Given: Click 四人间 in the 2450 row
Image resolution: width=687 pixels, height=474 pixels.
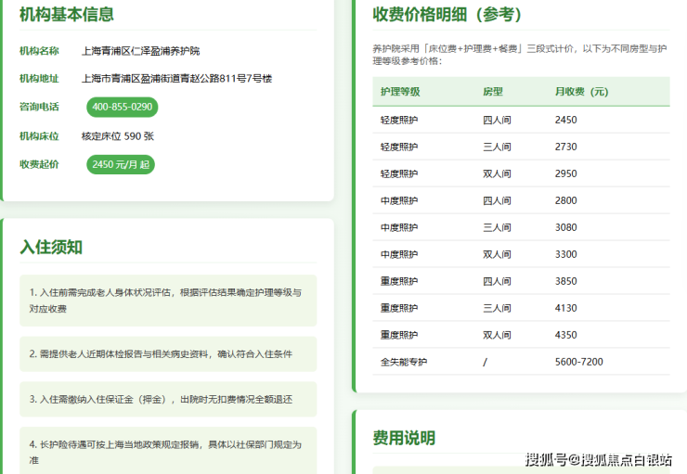Looking at the screenshot, I should coord(497,120).
